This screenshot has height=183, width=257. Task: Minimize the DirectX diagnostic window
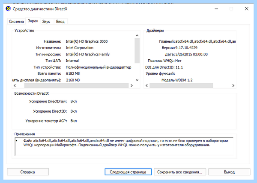(216, 9)
